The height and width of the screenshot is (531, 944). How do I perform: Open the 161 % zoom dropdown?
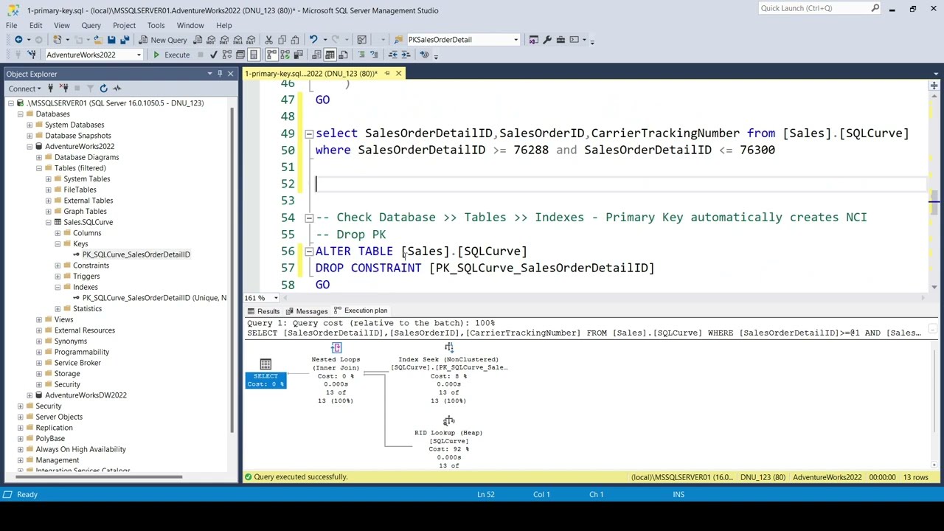pos(276,298)
